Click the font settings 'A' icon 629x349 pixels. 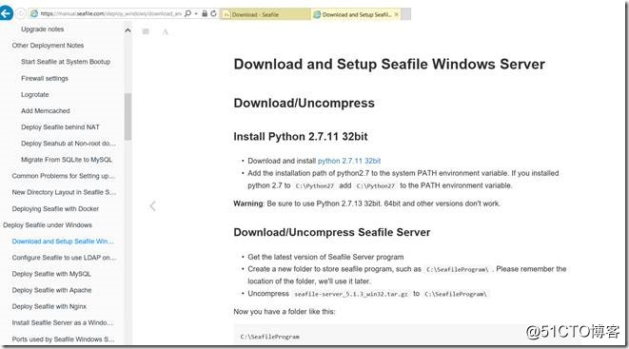coord(166,31)
